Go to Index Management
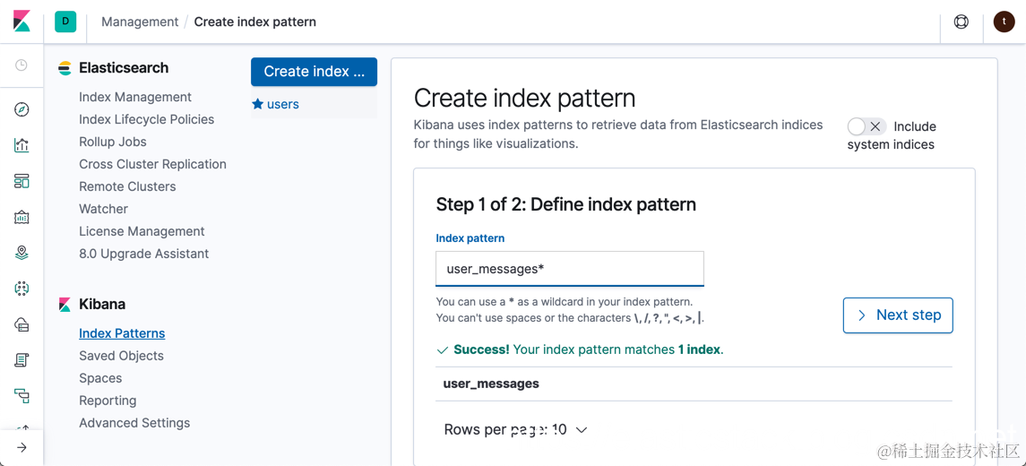 pyautogui.click(x=135, y=97)
